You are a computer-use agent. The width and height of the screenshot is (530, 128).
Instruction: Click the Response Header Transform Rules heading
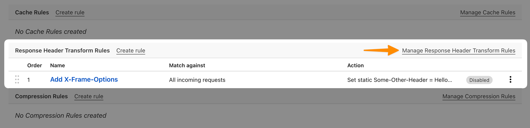[62, 51]
